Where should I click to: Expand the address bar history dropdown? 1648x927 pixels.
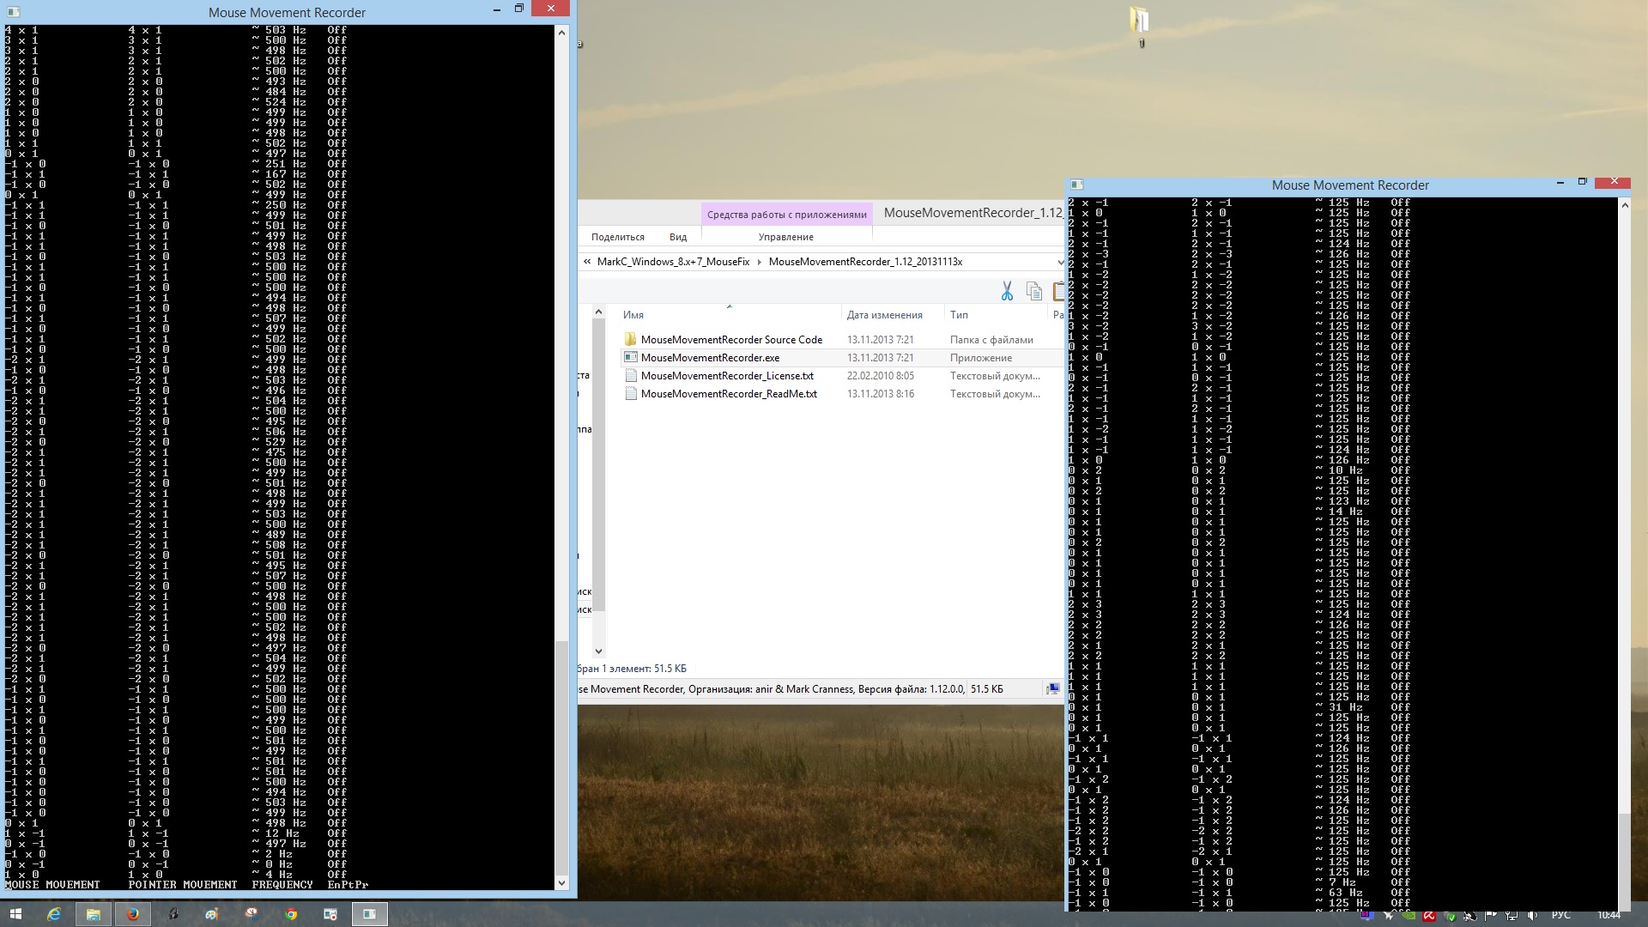click(1060, 262)
